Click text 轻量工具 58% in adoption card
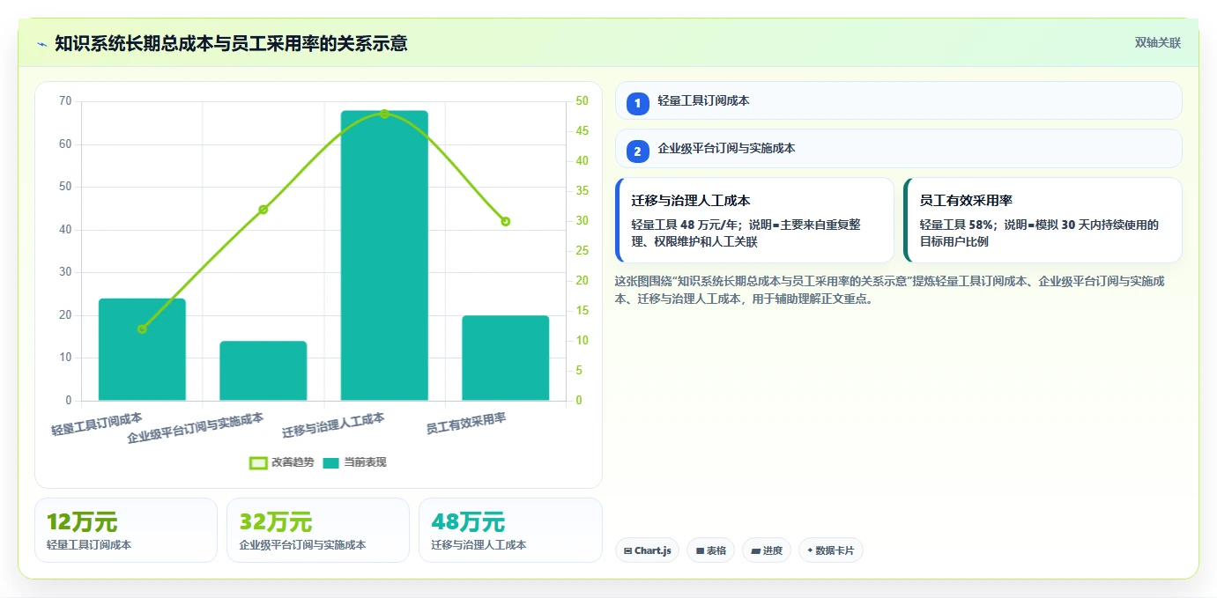The height and width of the screenshot is (598, 1217). (956, 225)
